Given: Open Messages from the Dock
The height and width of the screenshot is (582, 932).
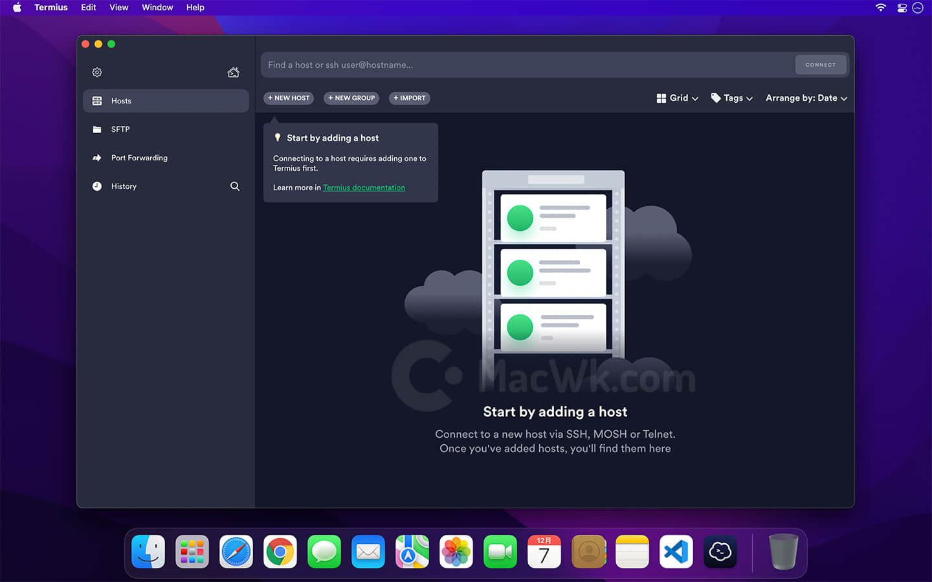Looking at the screenshot, I should (x=324, y=552).
